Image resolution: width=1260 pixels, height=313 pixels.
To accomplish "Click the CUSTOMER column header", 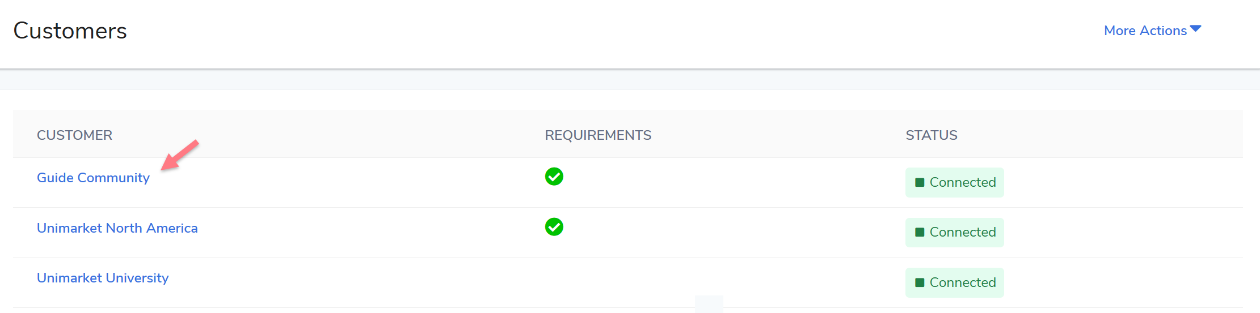I will [74, 135].
